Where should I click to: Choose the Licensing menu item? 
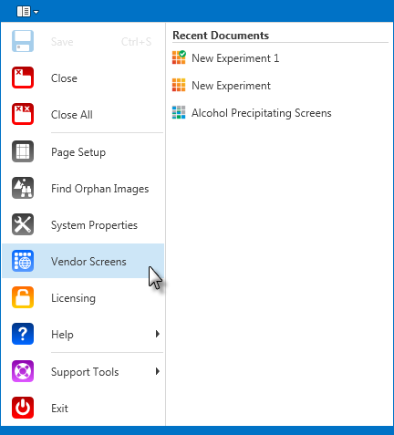pyautogui.click(x=83, y=297)
